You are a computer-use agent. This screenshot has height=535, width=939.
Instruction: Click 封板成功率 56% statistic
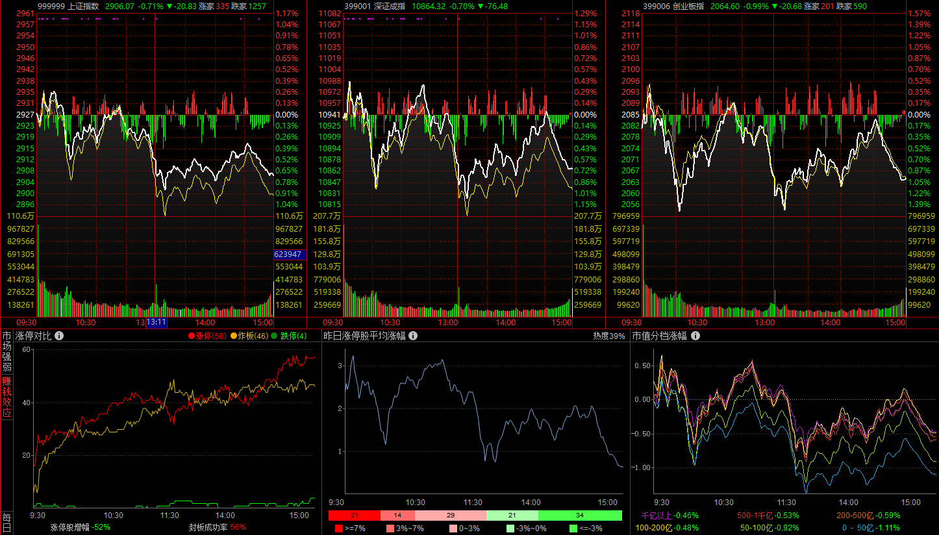[218, 527]
